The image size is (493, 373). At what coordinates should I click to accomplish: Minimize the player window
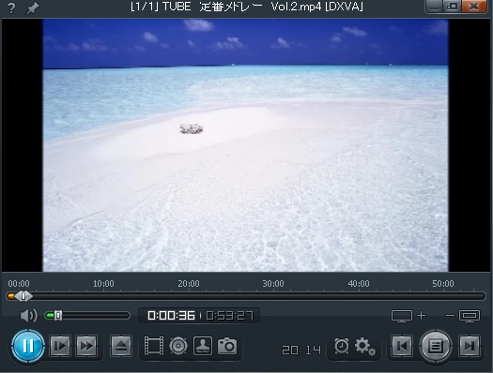click(x=434, y=7)
